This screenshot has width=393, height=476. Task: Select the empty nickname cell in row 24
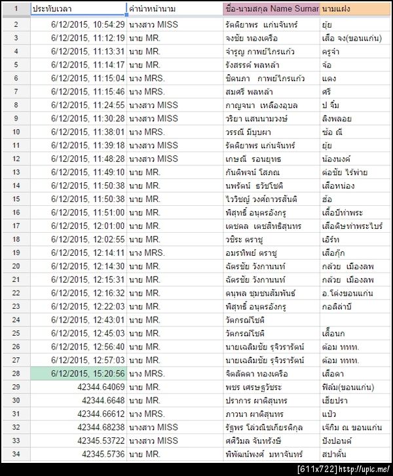pos(355,320)
